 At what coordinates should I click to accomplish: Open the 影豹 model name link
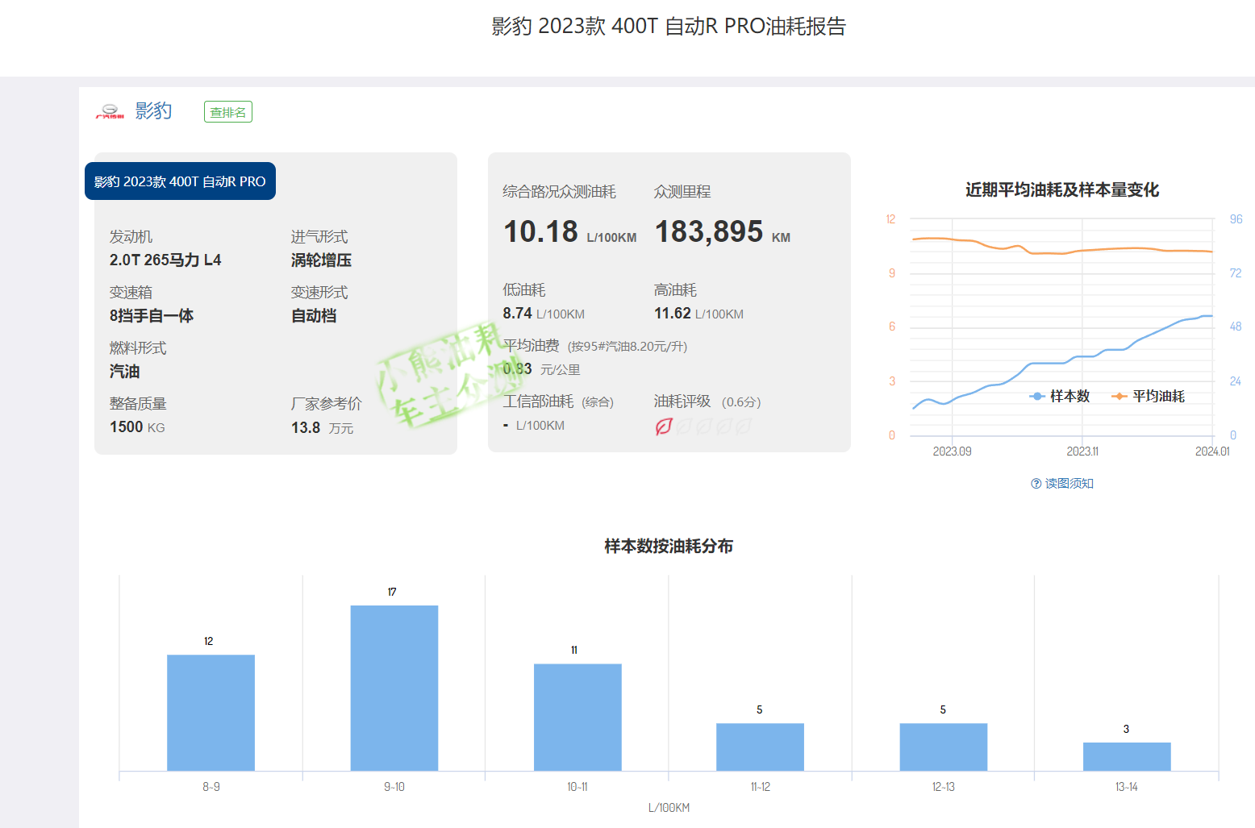[x=153, y=111]
